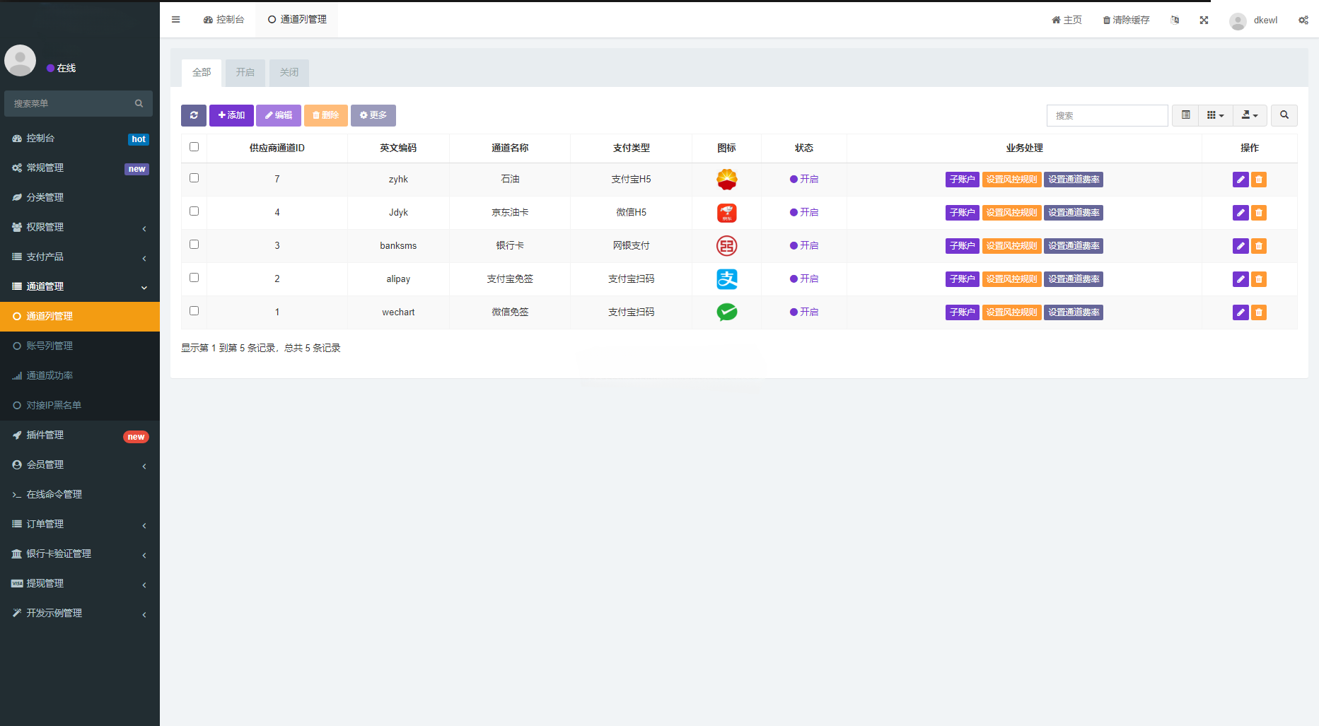The width and height of the screenshot is (1319, 726).
Task: Open 设置通道费率 for the Jdyk channel
Action: [x=1074, y=212]
